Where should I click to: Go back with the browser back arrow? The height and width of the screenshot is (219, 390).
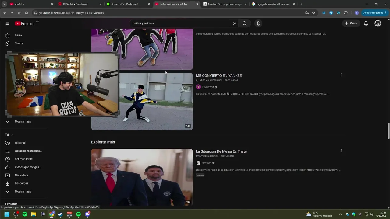click(5, 13)
